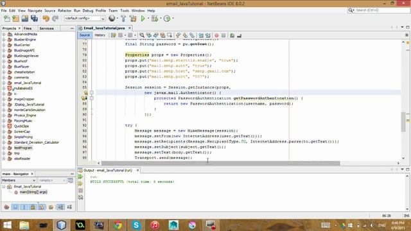Toggle bookmark on current line
Screen dimensions: 411x231
[192, 35]
